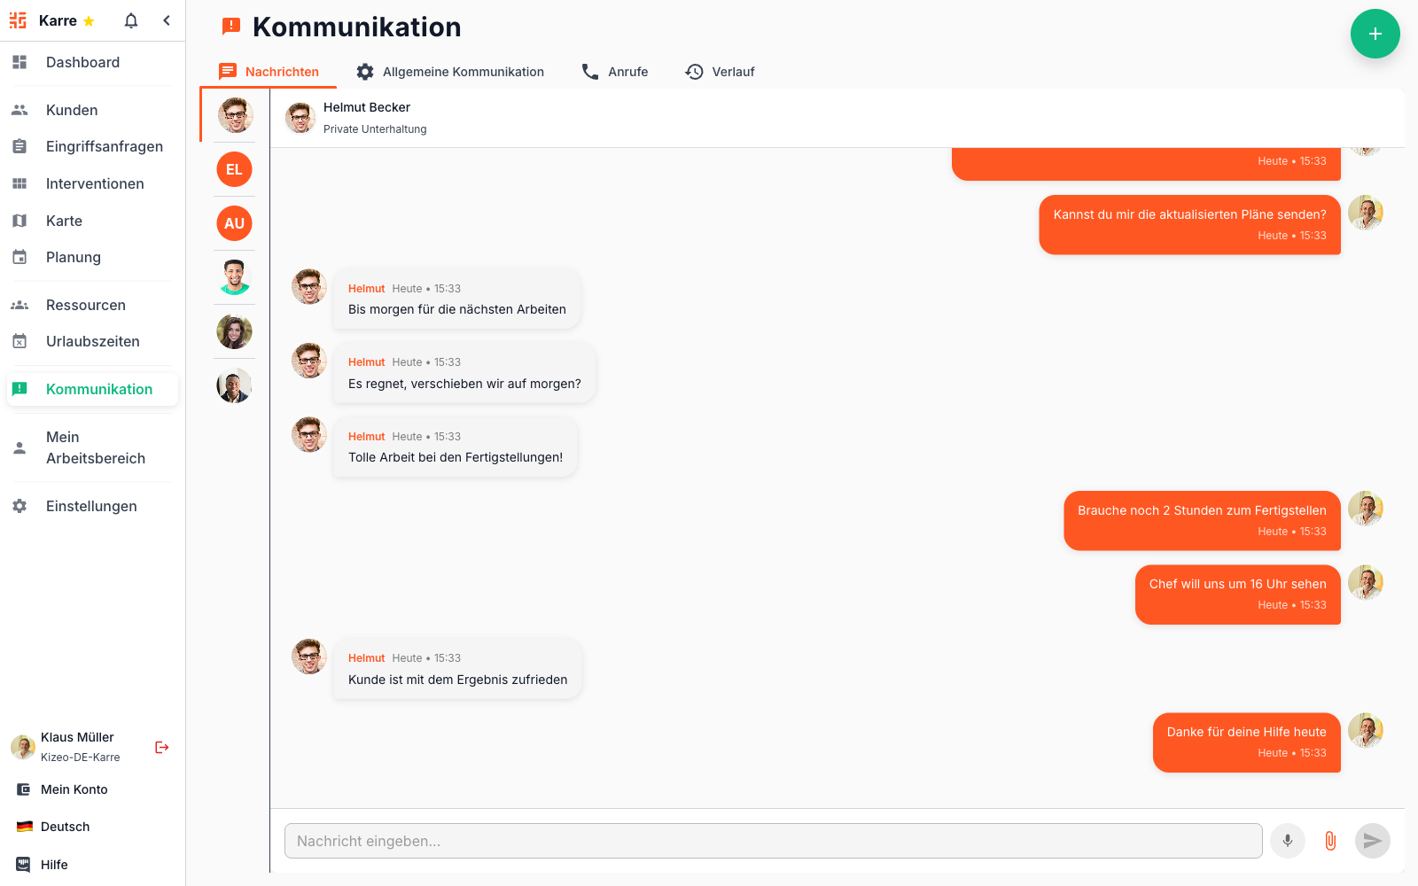Select the Allgemeine Kommunikation tab

(450, 72)
